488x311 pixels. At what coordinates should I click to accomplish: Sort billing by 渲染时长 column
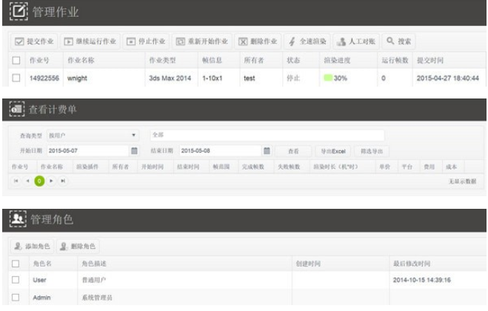(335, 167)
